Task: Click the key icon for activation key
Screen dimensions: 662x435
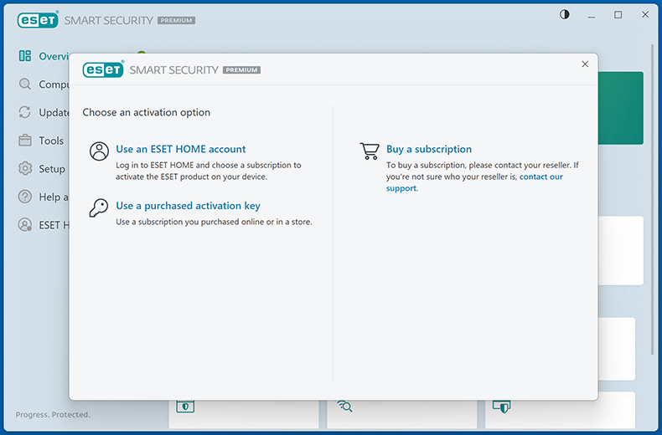Action: click(x=98, y=207)
